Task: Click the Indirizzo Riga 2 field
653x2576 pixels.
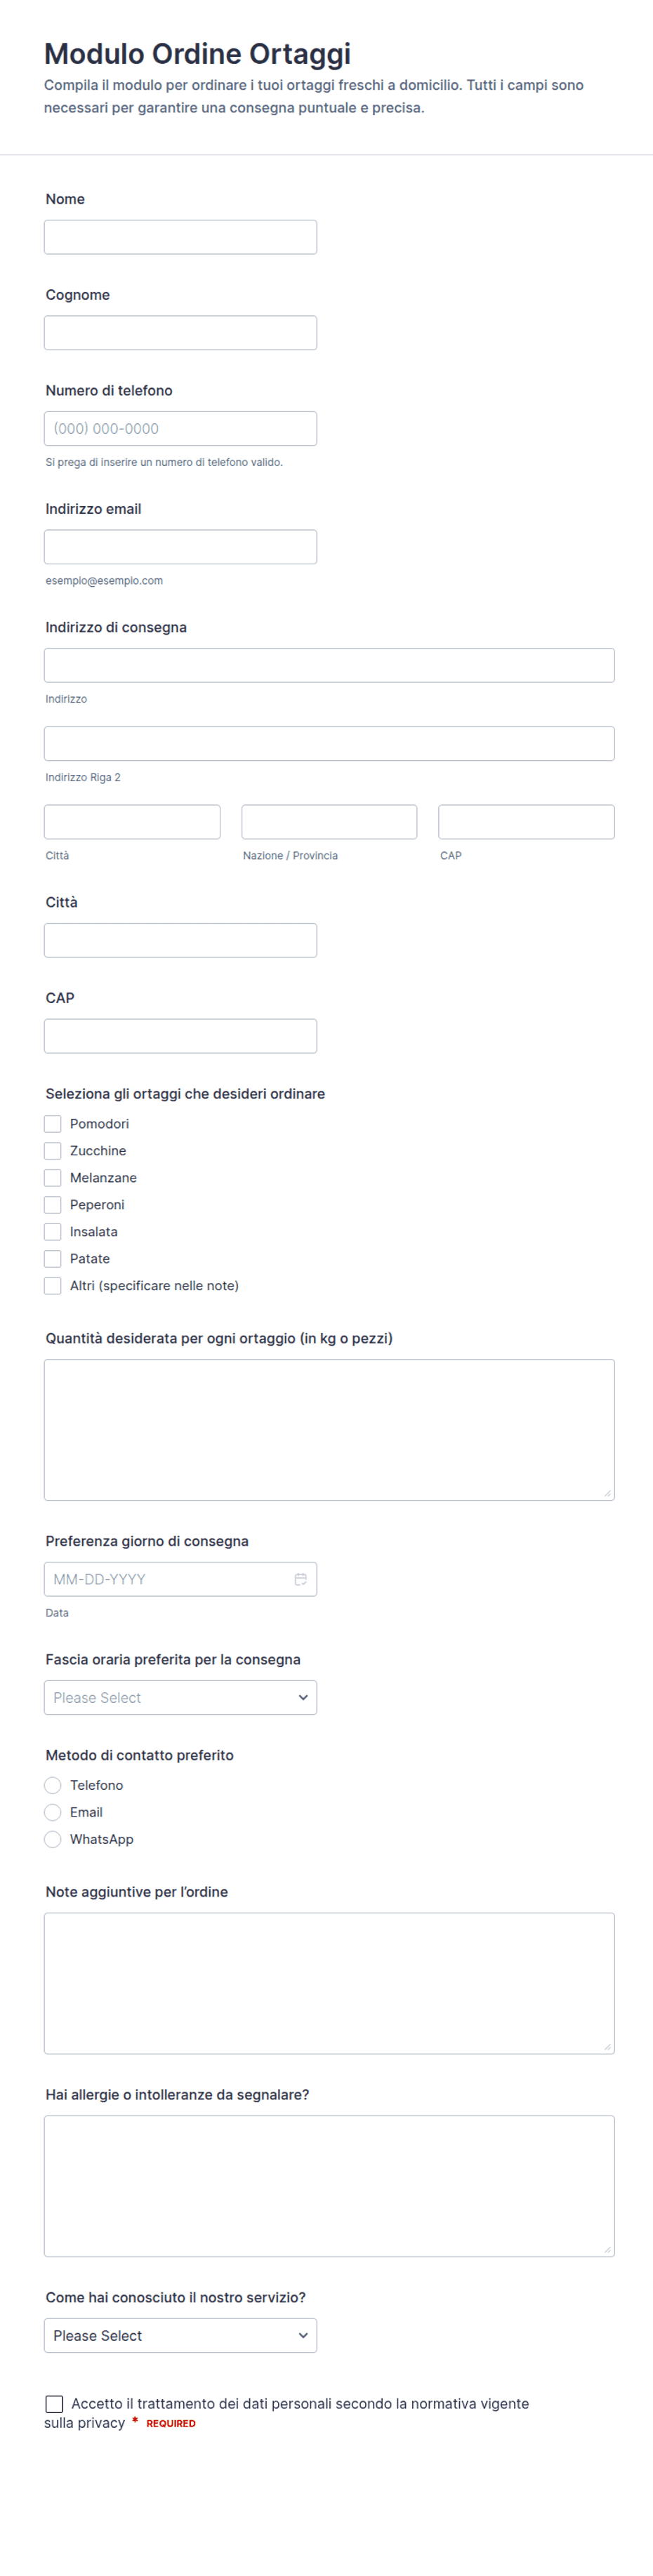Action: coord(329,744)
